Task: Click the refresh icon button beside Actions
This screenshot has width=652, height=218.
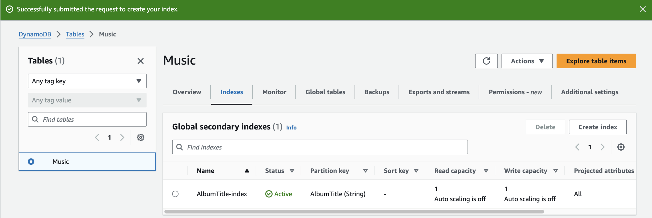Action: (486, 61)
